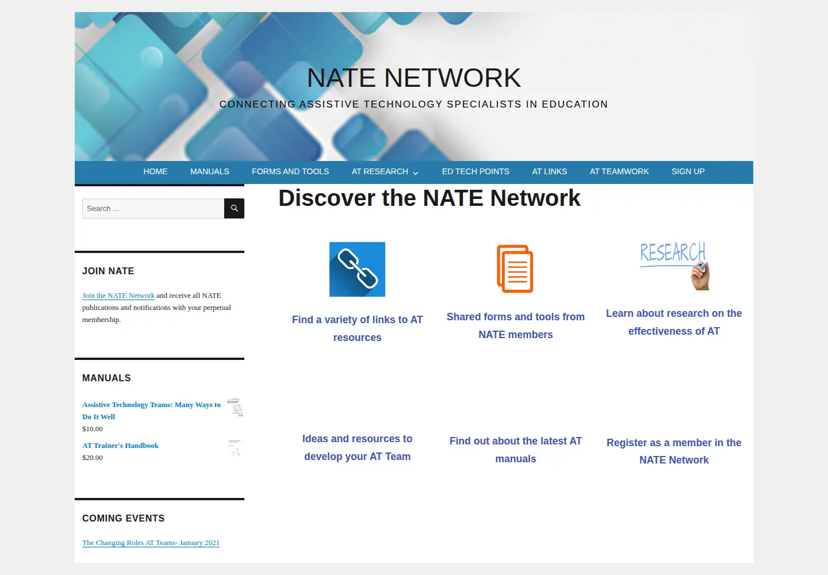Click Register as a member in NATE Network
The height and width of the screenshot is (575, 828).
(674, 451)
